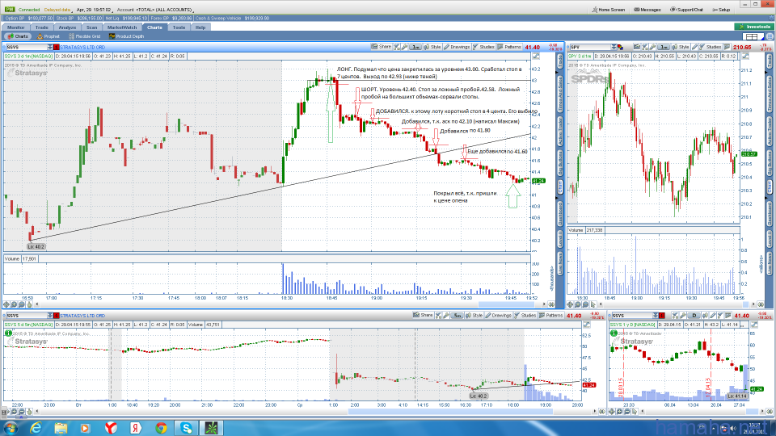The height and width of the screenshot is (436, 776).
Task: Switch to the Scan tab
Action: [x=92, y=27]
